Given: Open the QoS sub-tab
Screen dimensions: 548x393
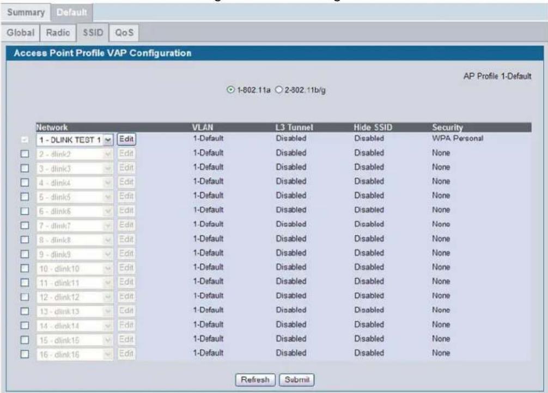Looking at the screenshot, I should coord(124,33).
